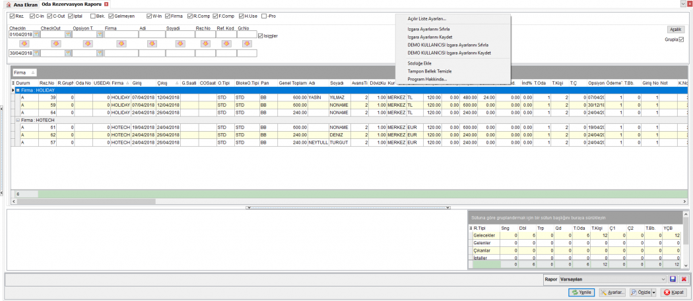Viewport: 693px width, 301px height.
Task: Sort by the Çıkış column header
Action: [168, 83]
